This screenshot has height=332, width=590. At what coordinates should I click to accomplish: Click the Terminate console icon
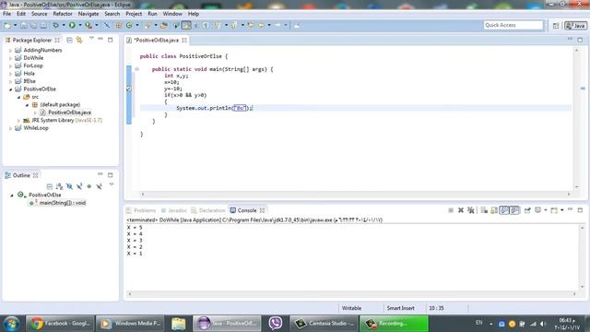coord(451,210)
